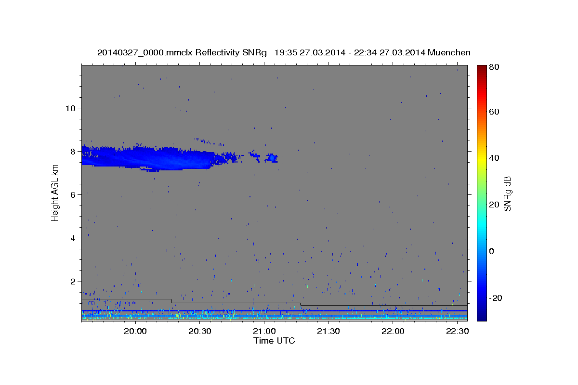Click the small isolated blue echo after 21:00

272,158
